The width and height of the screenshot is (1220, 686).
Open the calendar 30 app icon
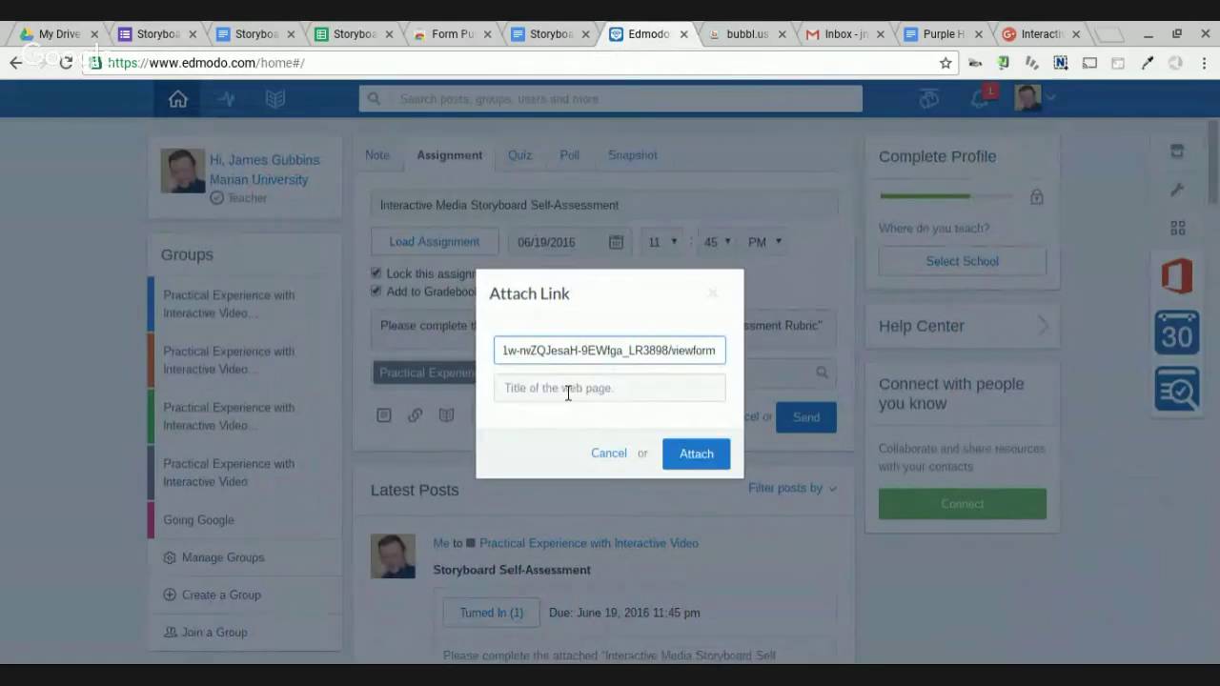[1177, 333]
